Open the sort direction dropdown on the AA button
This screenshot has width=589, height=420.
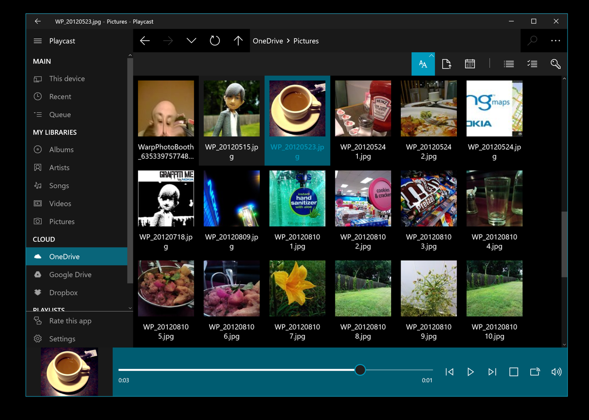click(x=431, y=55)
